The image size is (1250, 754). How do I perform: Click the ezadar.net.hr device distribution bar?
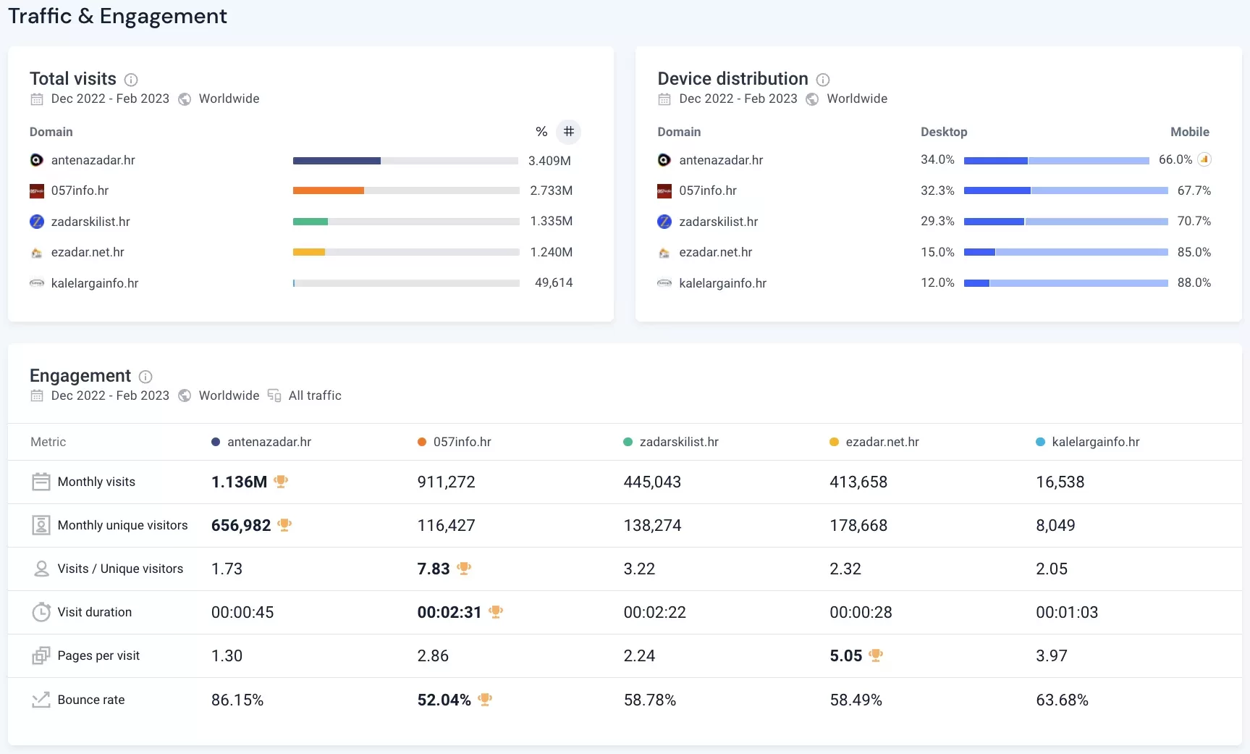click(1065, 252)
